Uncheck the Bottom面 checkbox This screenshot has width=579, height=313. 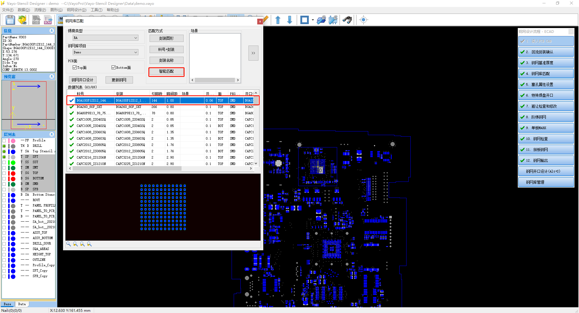113,68
